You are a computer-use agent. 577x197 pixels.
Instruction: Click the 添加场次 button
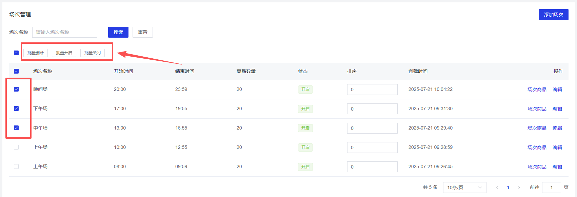pyautogui.click(x=553, y=15)
